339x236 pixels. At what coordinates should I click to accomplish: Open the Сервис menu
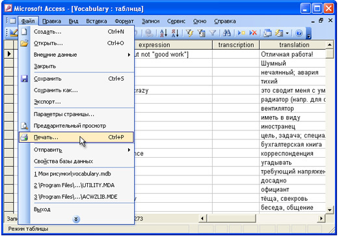(x=176, y=21)
